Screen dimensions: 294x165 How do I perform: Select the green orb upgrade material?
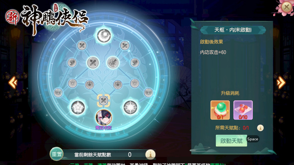[x=220, y=110]
